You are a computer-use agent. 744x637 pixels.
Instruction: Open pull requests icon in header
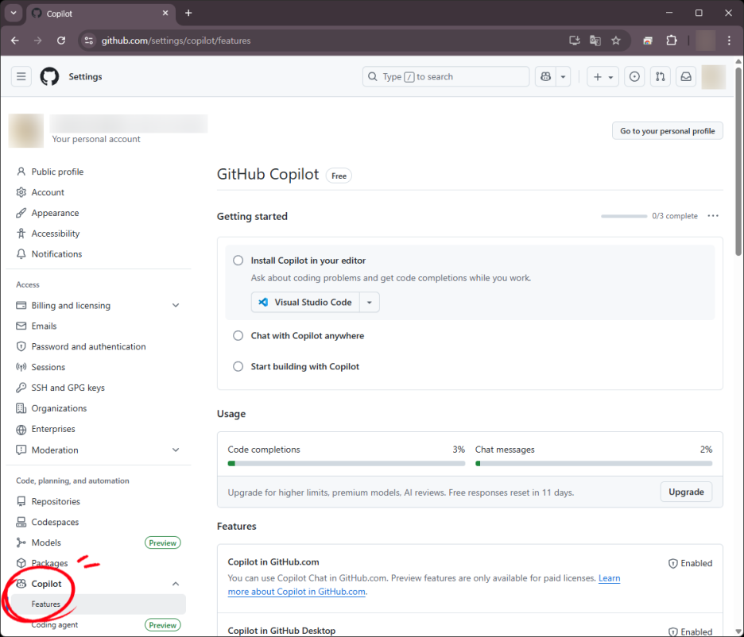pos(660,76)
